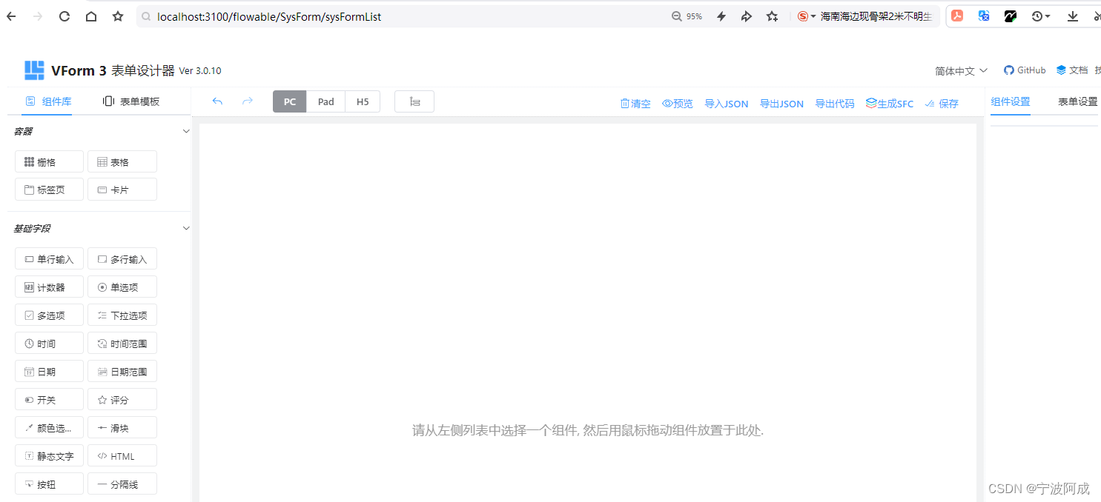Click the 保存 save button
1101x502 pixels.
coord(942,103)
